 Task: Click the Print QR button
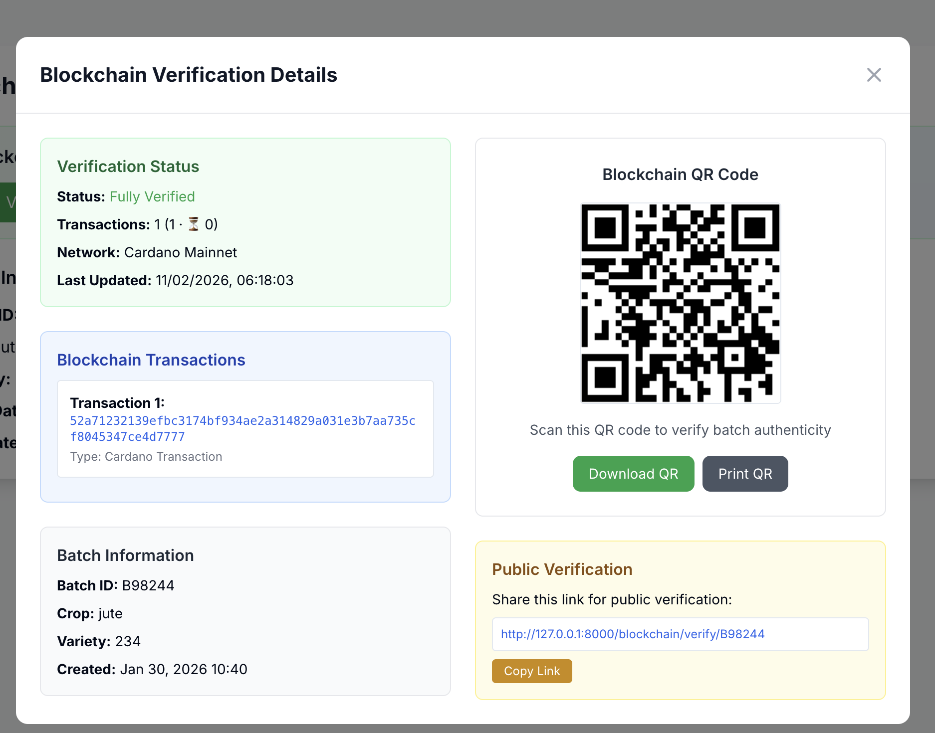(745, 474)
